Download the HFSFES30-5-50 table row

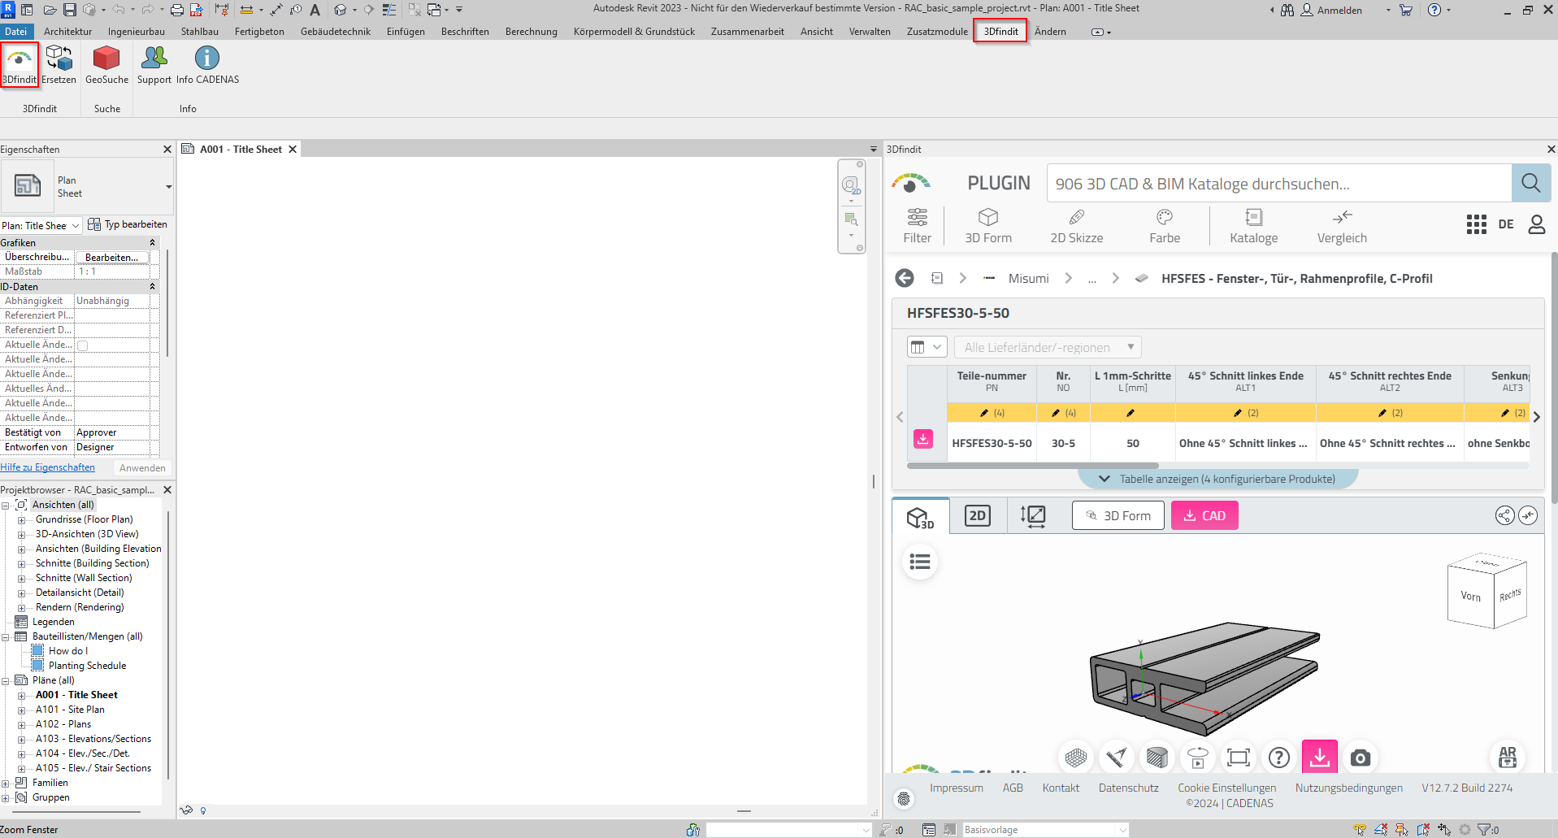922,439
